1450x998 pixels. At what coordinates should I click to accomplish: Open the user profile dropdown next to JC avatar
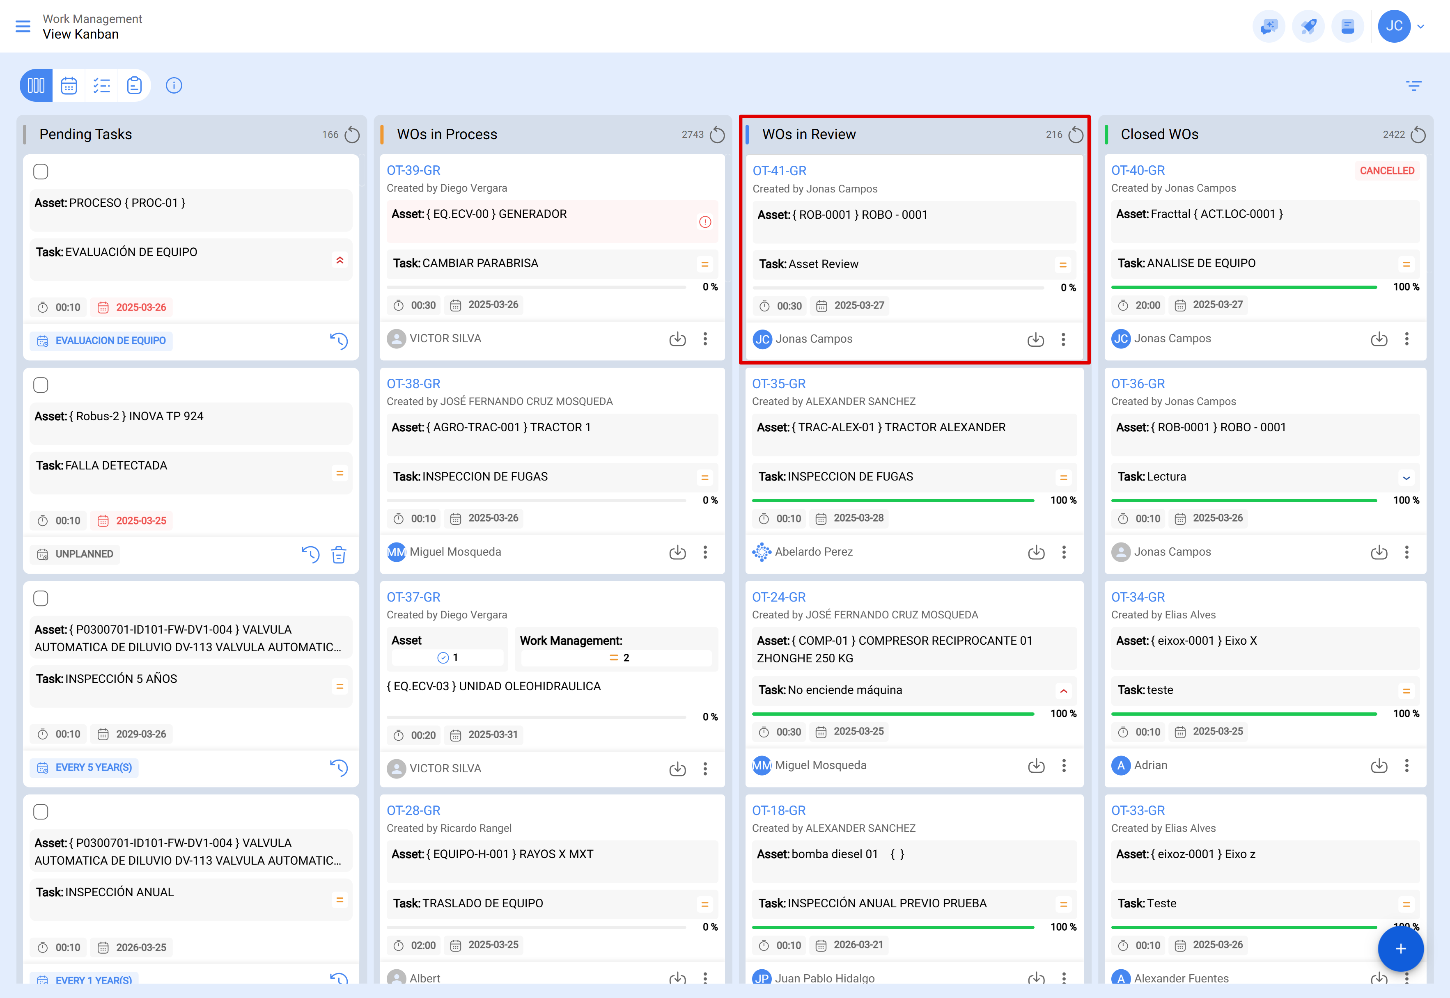(x=1421, y=26)
